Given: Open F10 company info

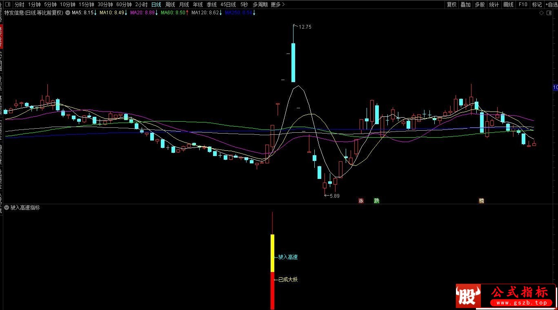Looking at the screenshot, I should (523, 4).
